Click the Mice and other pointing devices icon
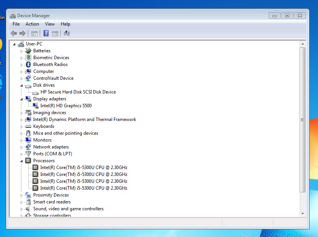318x237 pixels. pyautogui.click(x=28, y=133)
